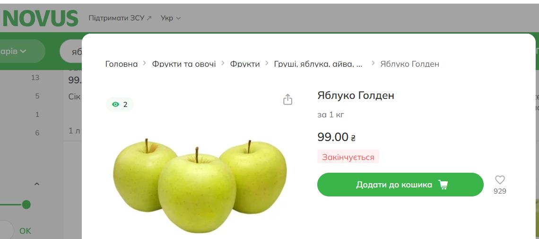Click the search input field
The width and height of the screenshot is (539, 239).
click(71, 51)
